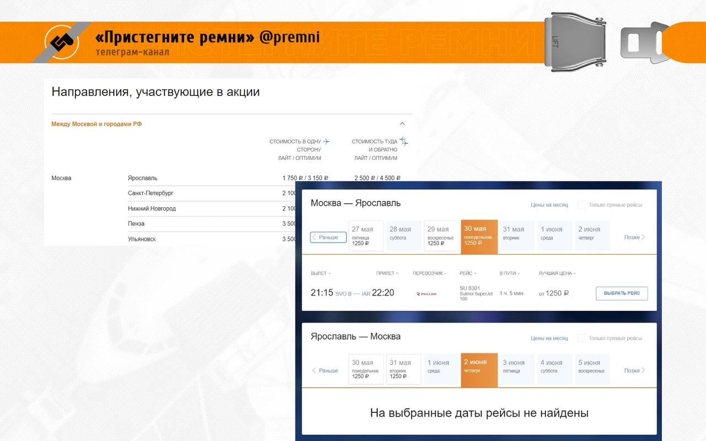Sort flights by Вылет column
Viewport: 706px width, 441px height.
[321, 273]
